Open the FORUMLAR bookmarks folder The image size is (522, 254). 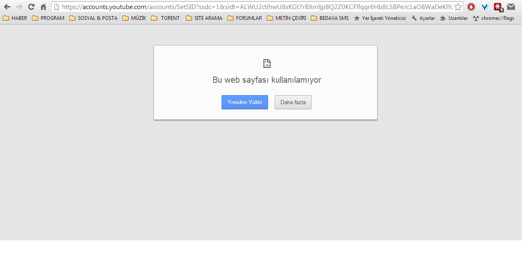[245, 18]
